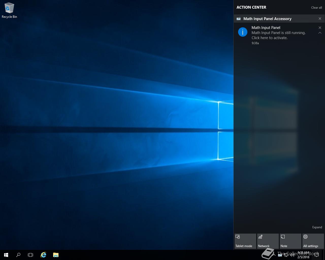This screenshot has width=325, height=260.
Task: Open the Note quick action tile
Action: pyautogui.click(x=290, y=241)
